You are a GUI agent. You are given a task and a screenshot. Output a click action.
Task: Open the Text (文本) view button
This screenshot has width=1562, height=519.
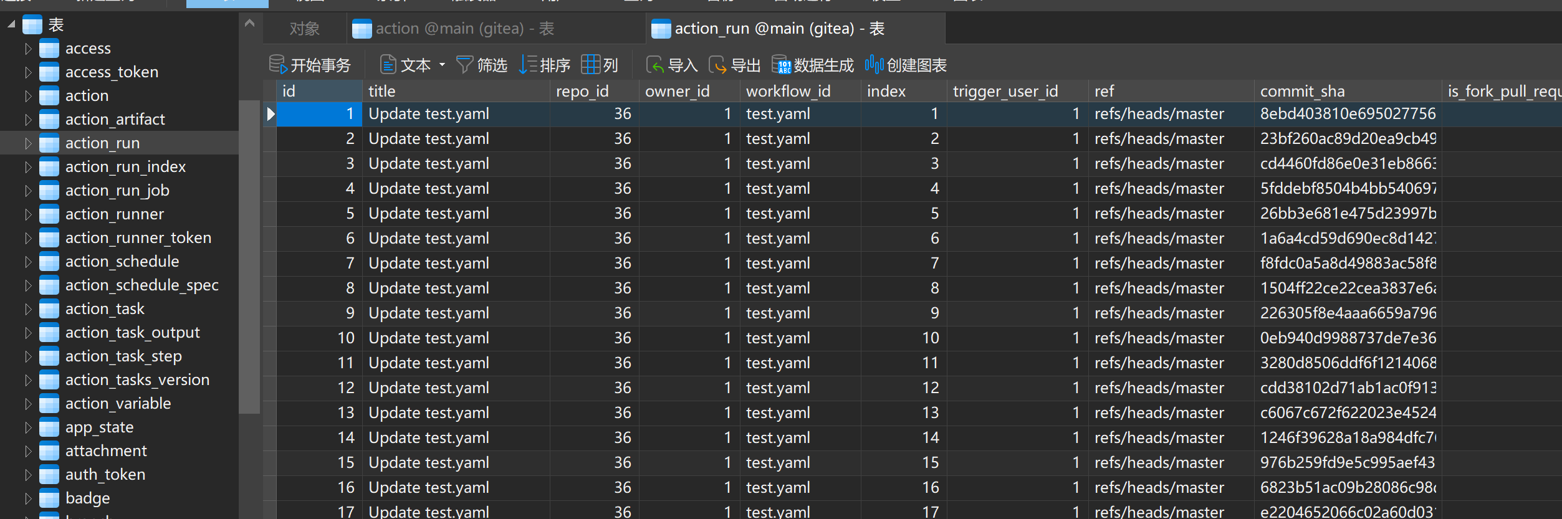point(406,65)
